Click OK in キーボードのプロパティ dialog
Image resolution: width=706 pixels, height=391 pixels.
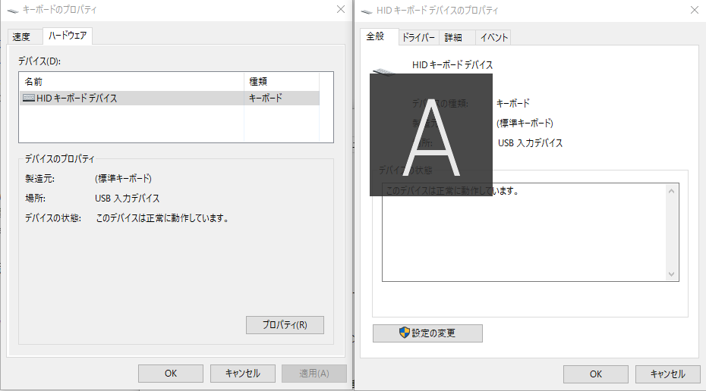coord(170,374)
